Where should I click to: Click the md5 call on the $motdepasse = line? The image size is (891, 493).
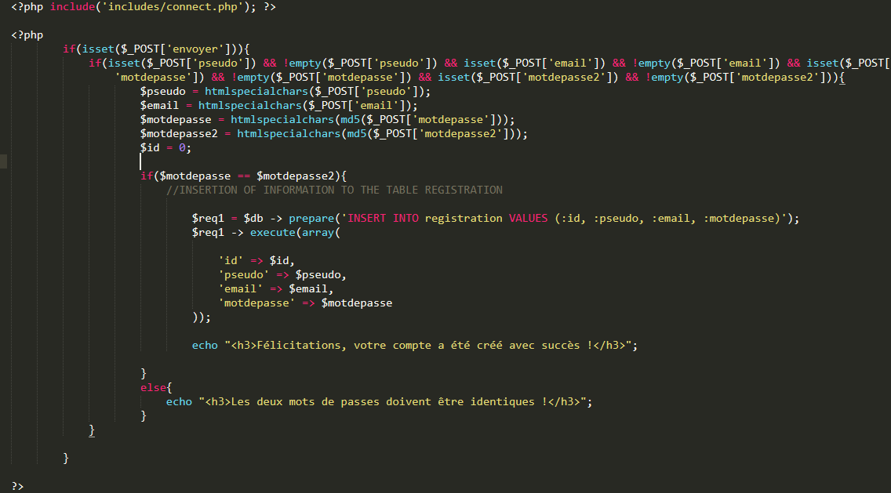(350, 119)
